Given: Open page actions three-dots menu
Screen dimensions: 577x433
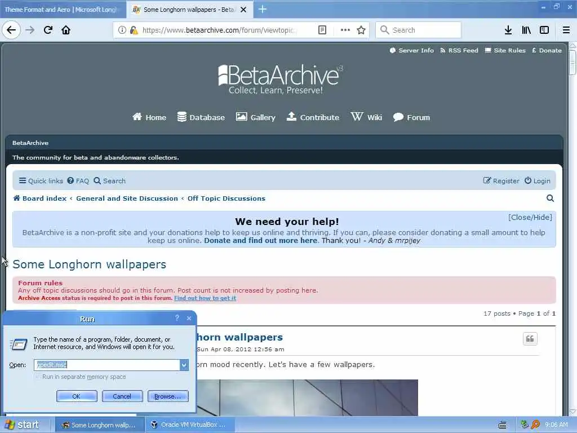Looking at the screenshot, I should click(x=345, y=30).
